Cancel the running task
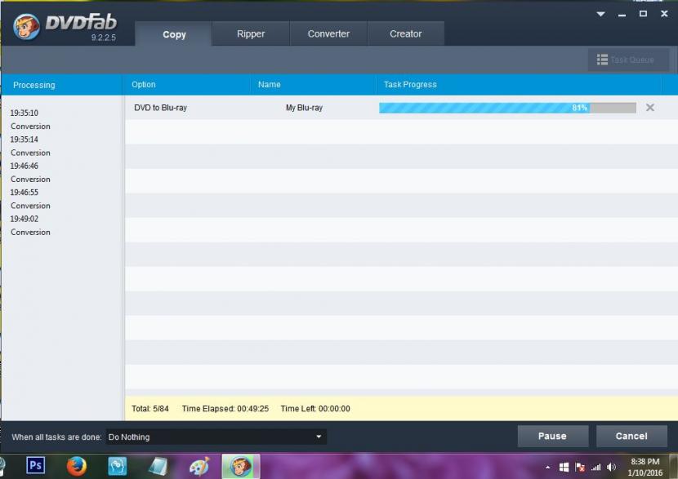The image size is (678, 479). [631, 436]
